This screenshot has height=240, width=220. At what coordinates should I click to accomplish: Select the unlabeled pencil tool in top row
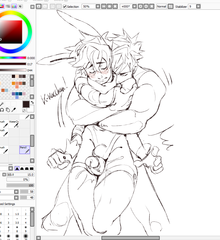click(x=25, y=117)
